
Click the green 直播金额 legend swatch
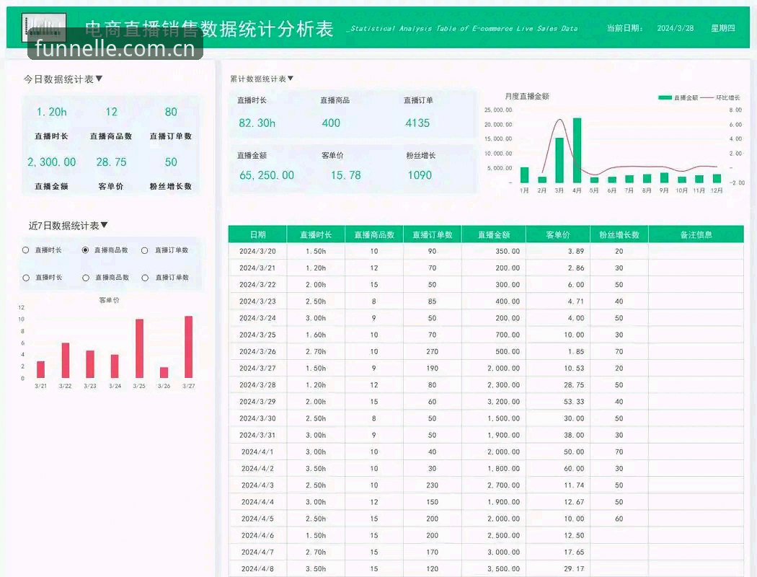coord(665,97)
